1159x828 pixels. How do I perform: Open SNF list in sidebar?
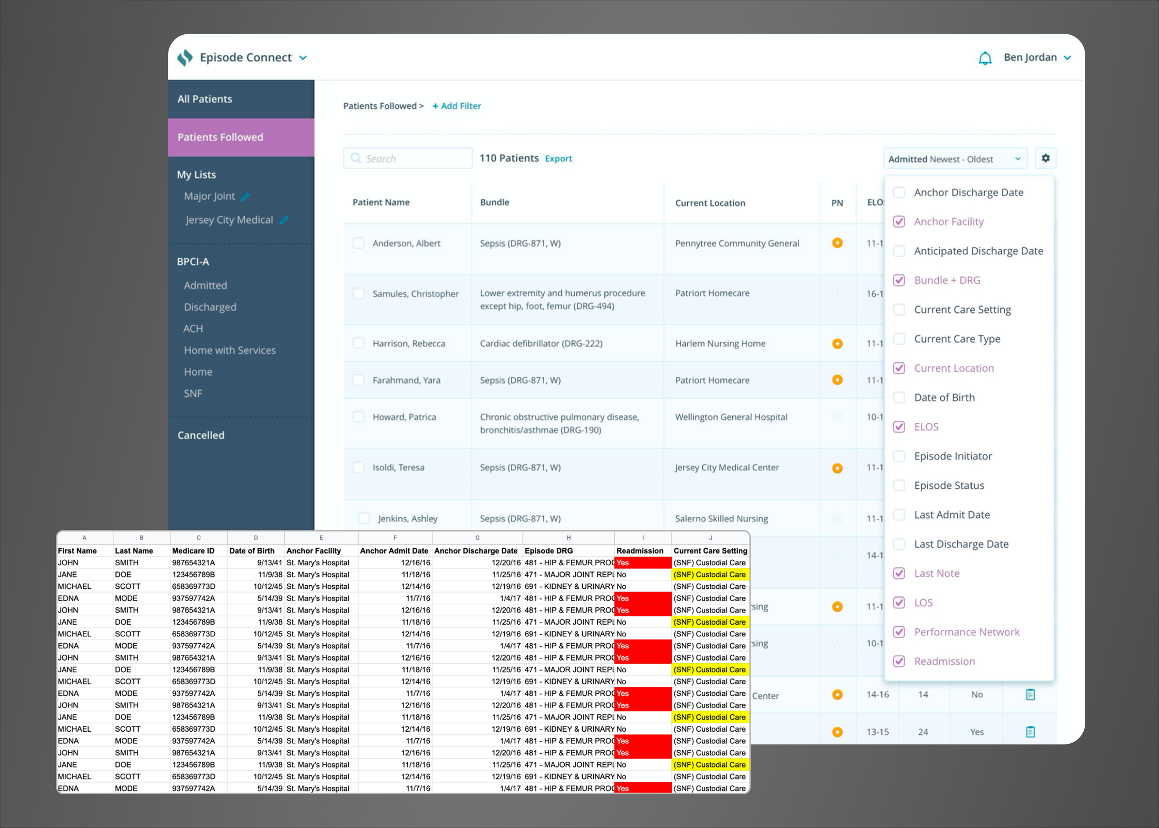click(193, 393)
